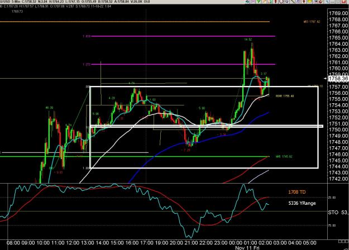This screenshot has height=250, width=349.
Task: Click the 3.17 swing label near latest candles
Action: pos(264,74)
